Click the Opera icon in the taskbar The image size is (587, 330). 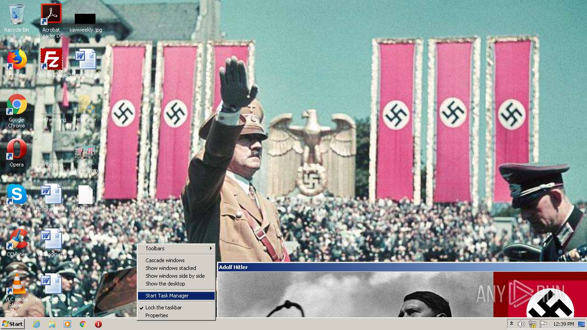coord(98,324)
